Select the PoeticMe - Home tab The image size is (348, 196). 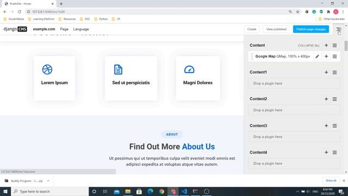pyautogui.click(x=28, y=4)
